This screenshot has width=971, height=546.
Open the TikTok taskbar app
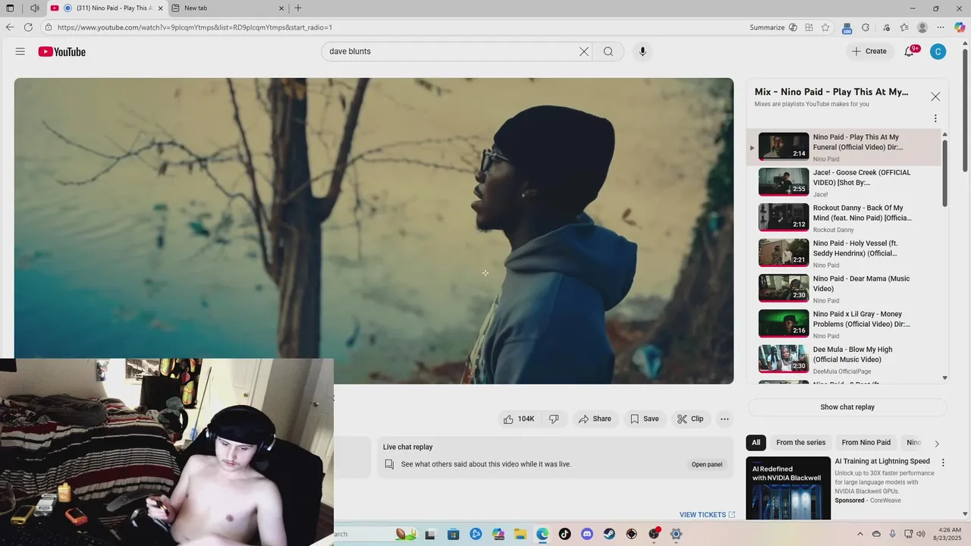pos(564,534)
